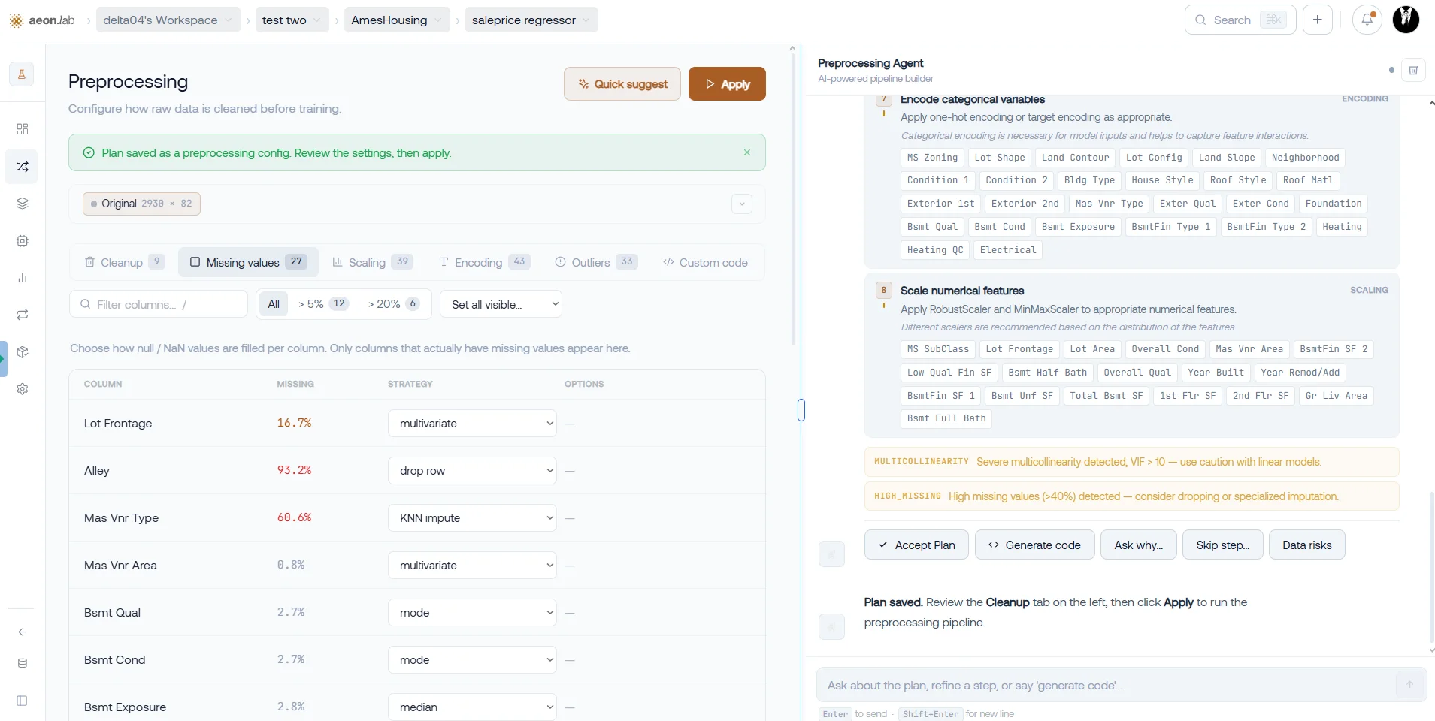Open the Set all visible dropdown

click(x=501, y=304)
